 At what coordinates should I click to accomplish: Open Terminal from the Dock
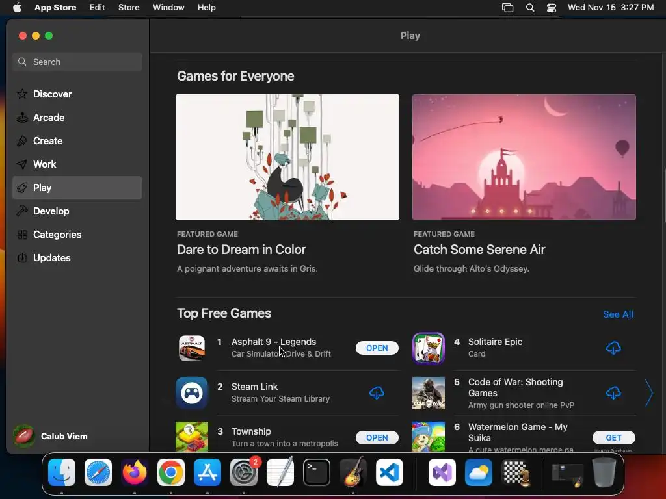(317, 472)
